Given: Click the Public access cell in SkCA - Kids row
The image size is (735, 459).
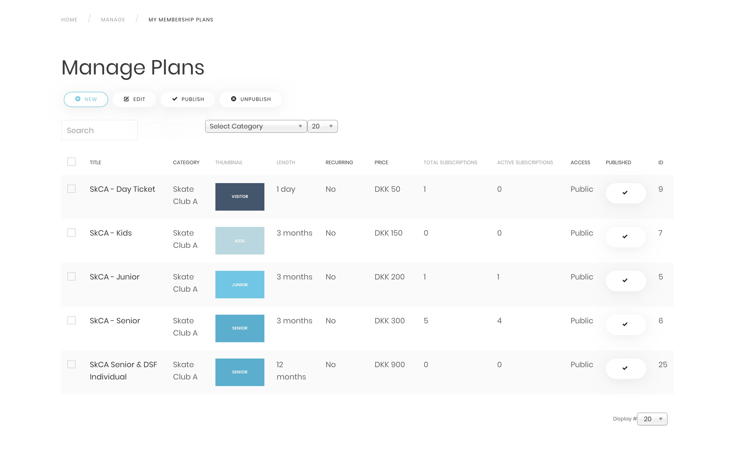Looking at the screenshot, I should click(x=582, y=233).
